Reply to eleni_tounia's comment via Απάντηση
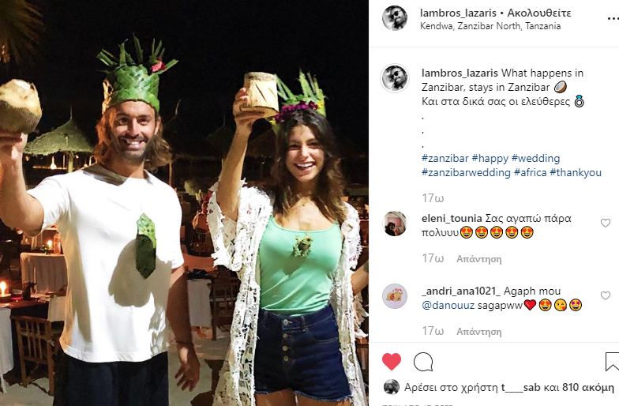619x406 pixels. click(479, 259)
